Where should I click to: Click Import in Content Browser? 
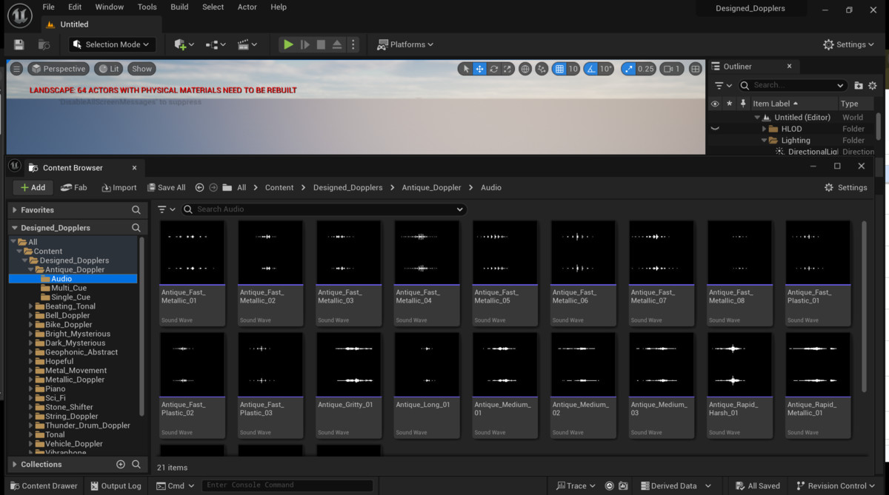[119, 187]
